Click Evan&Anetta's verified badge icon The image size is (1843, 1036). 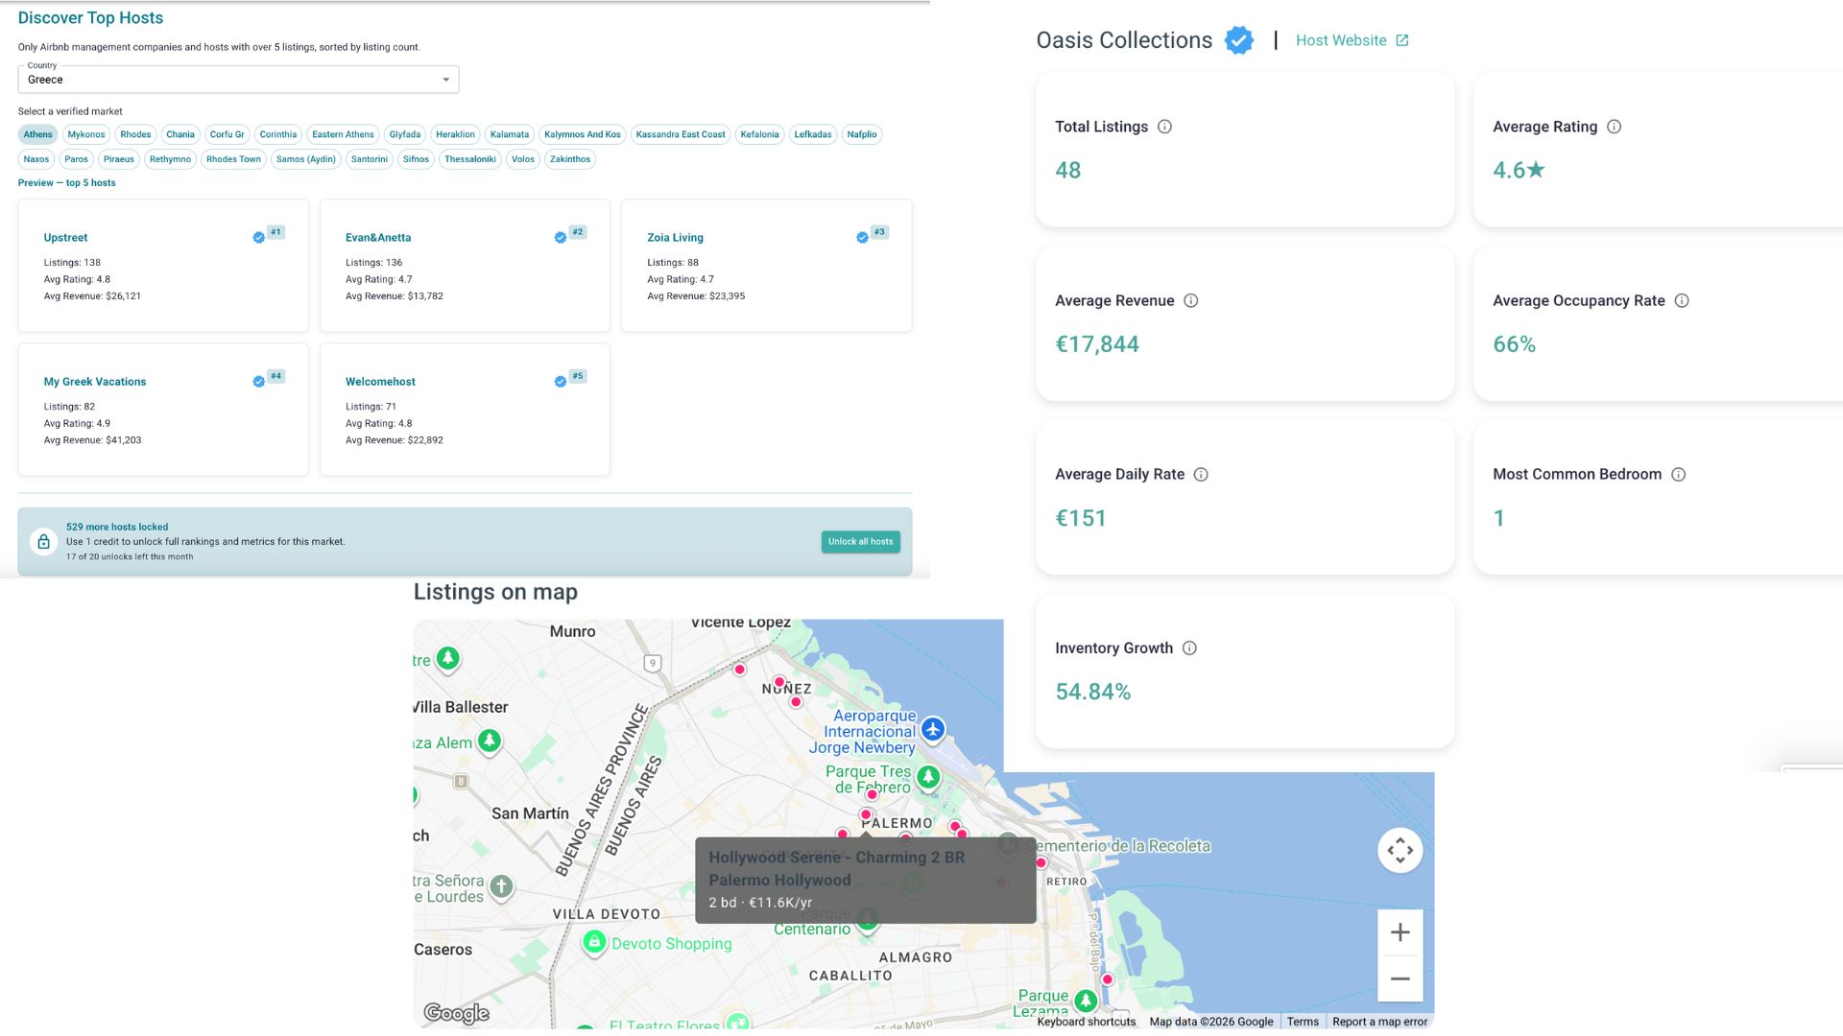[x=560, y=238]
